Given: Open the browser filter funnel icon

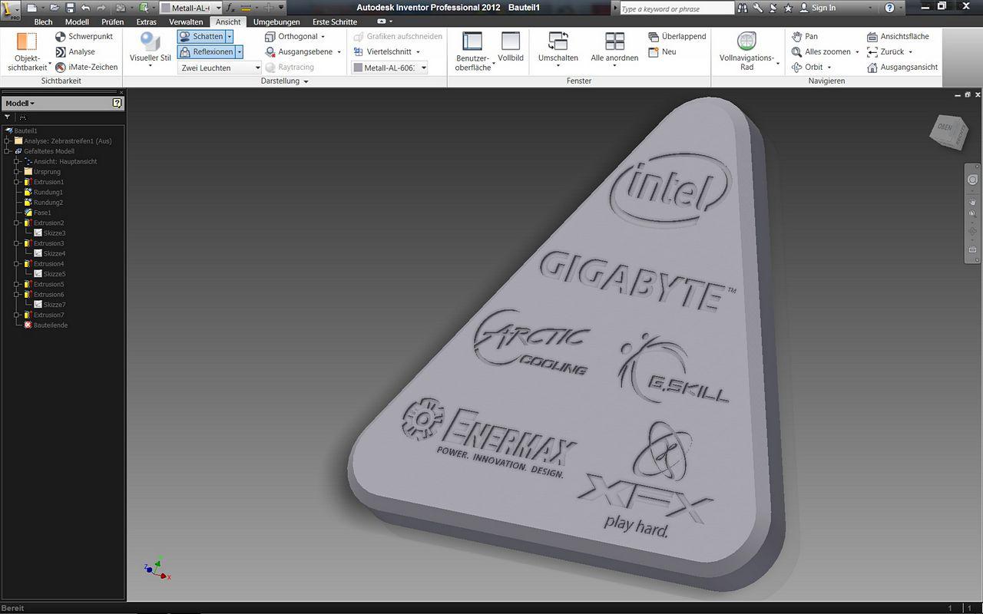Looking at the screenshot, I should [7, 117].
